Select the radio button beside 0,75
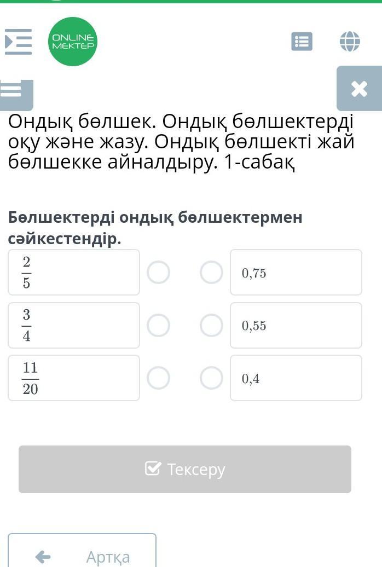382x567 pixels. (x=211, y=272)
